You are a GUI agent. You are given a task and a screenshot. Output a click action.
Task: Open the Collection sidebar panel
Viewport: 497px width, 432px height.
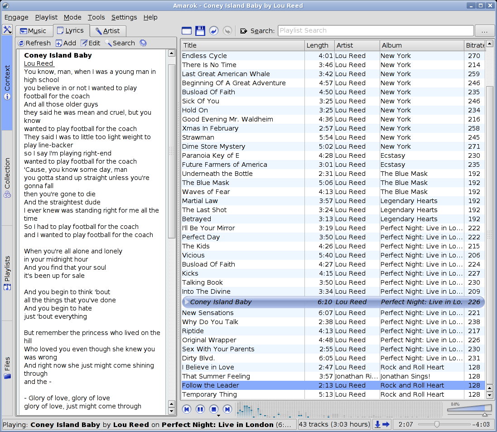click(x=7, y=178)
